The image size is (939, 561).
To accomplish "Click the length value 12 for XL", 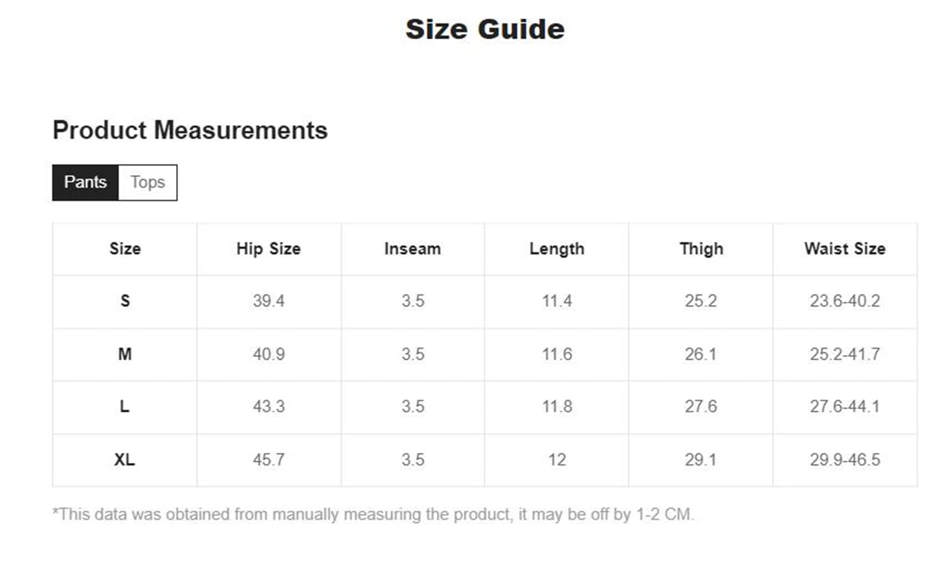I will click(x=557, y=460).
